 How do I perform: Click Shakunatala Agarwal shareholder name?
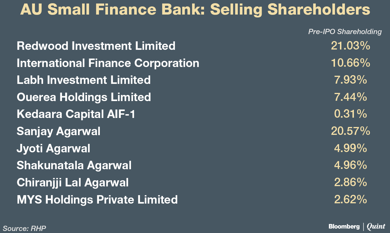tap(74, 166)
